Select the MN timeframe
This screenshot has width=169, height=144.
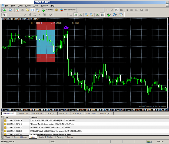[146, 10]
